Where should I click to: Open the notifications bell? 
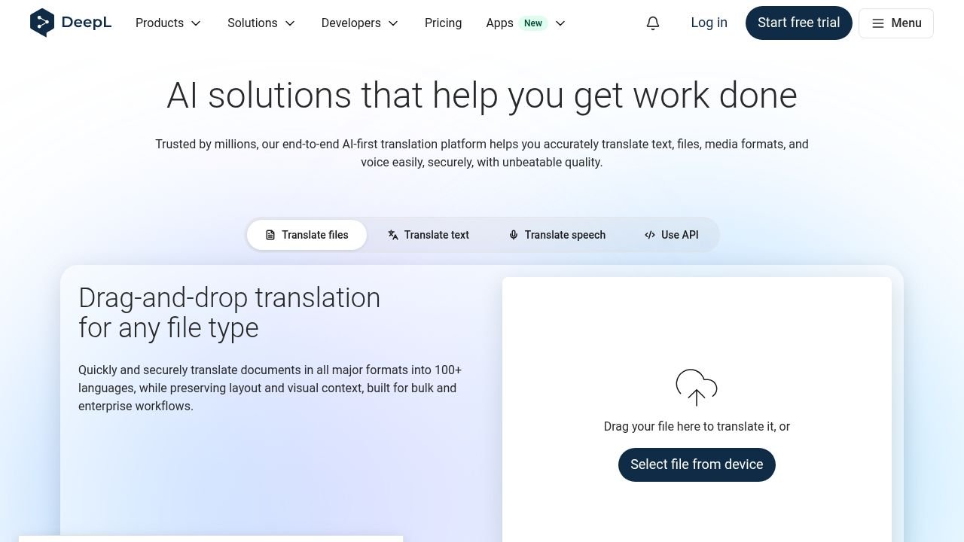[x=653, y=23]
